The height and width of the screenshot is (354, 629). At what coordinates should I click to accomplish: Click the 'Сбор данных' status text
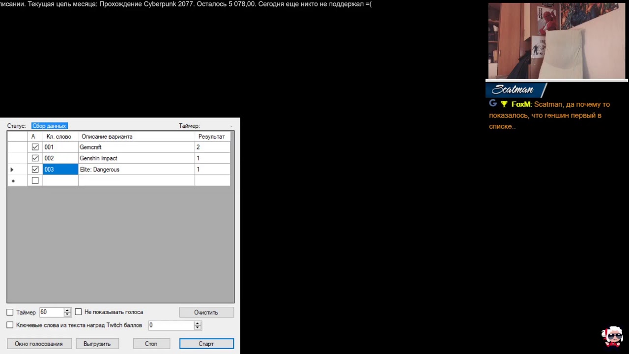49,126
